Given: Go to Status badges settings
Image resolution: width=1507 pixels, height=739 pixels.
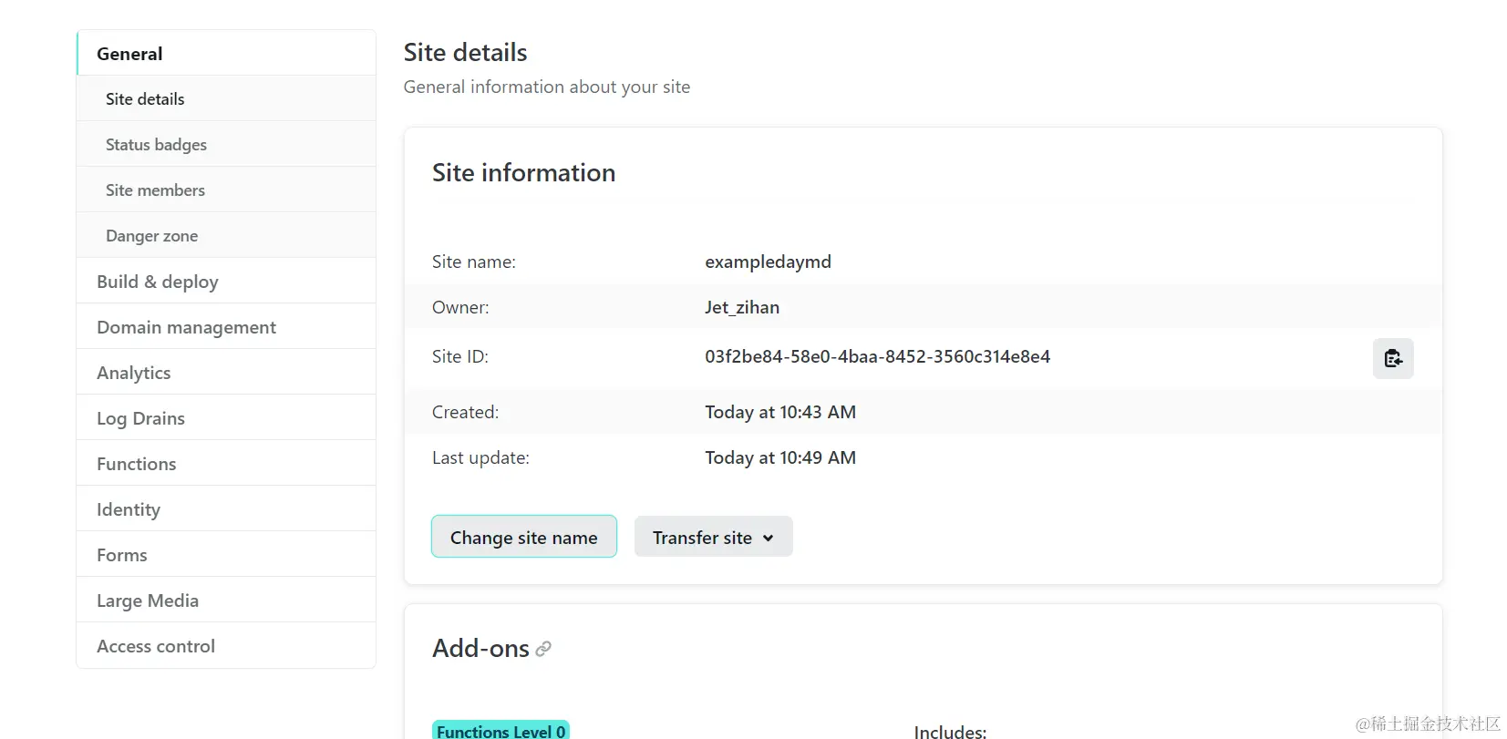Looking at the screenshot, I should (226, 144).
